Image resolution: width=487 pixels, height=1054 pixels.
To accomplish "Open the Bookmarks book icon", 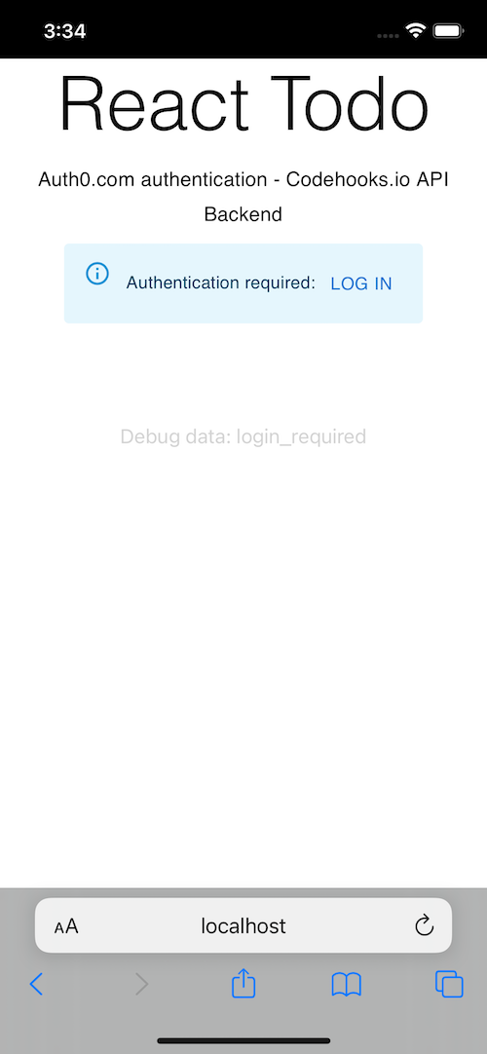I will point(347,984).
